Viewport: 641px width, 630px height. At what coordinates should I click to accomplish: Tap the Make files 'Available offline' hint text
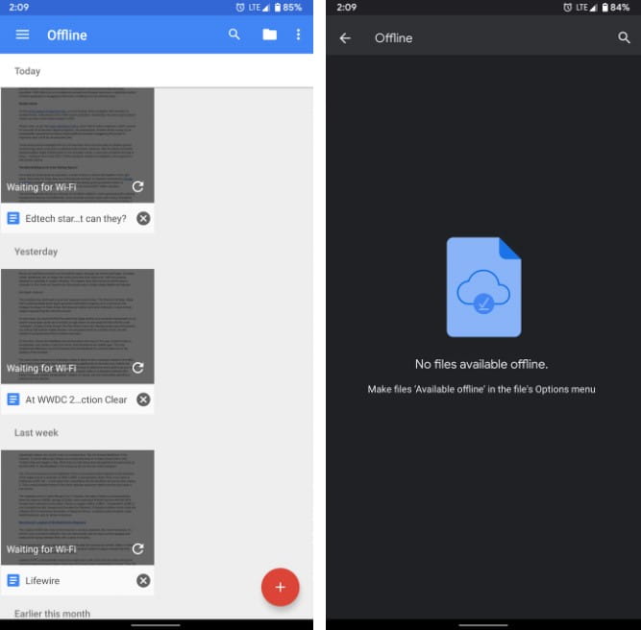pos(481,389)
